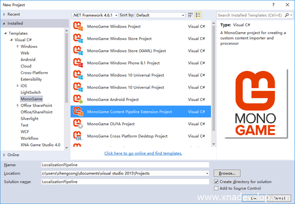
Task: Enable Add to Source Control checkbox
Action: [x=217, y=188]
